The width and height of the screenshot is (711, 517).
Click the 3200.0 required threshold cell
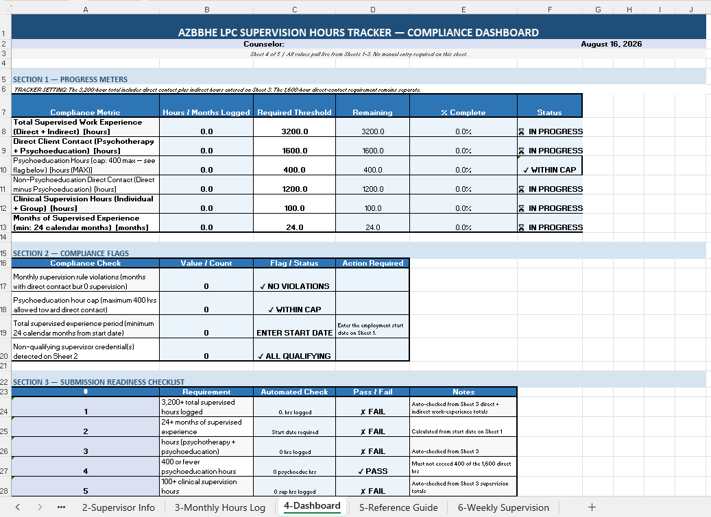click(294, 127)
